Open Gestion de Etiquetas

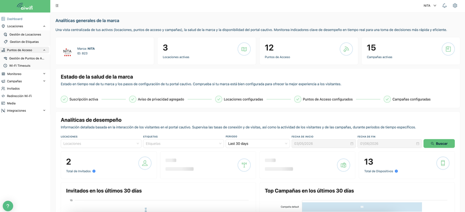click(24, 42)
